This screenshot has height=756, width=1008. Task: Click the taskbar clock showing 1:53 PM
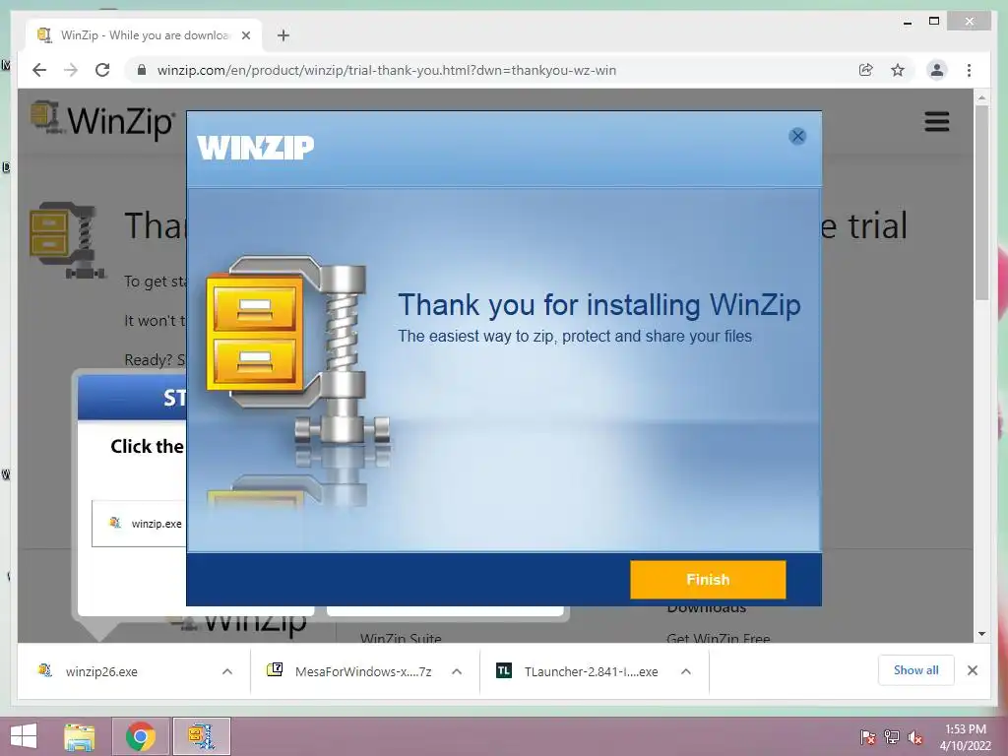(x=965, y=736)
